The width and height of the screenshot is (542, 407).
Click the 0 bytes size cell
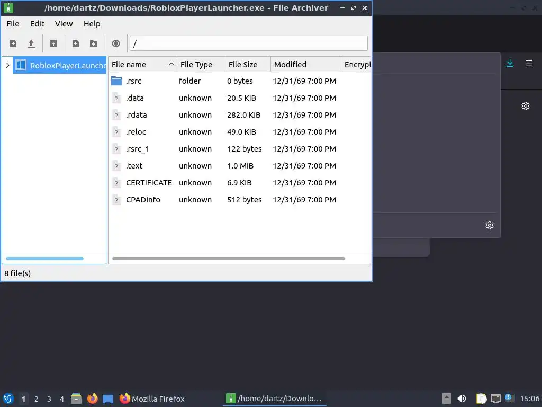tap(240, 81)
